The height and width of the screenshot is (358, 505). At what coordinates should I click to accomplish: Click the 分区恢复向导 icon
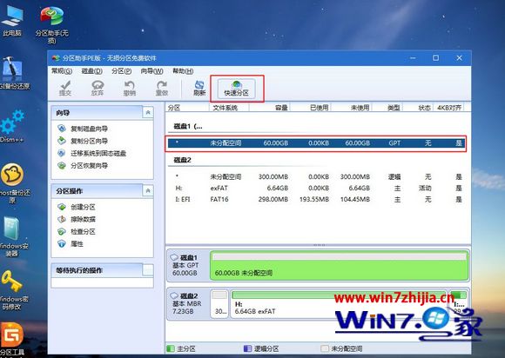coord(62,165)
